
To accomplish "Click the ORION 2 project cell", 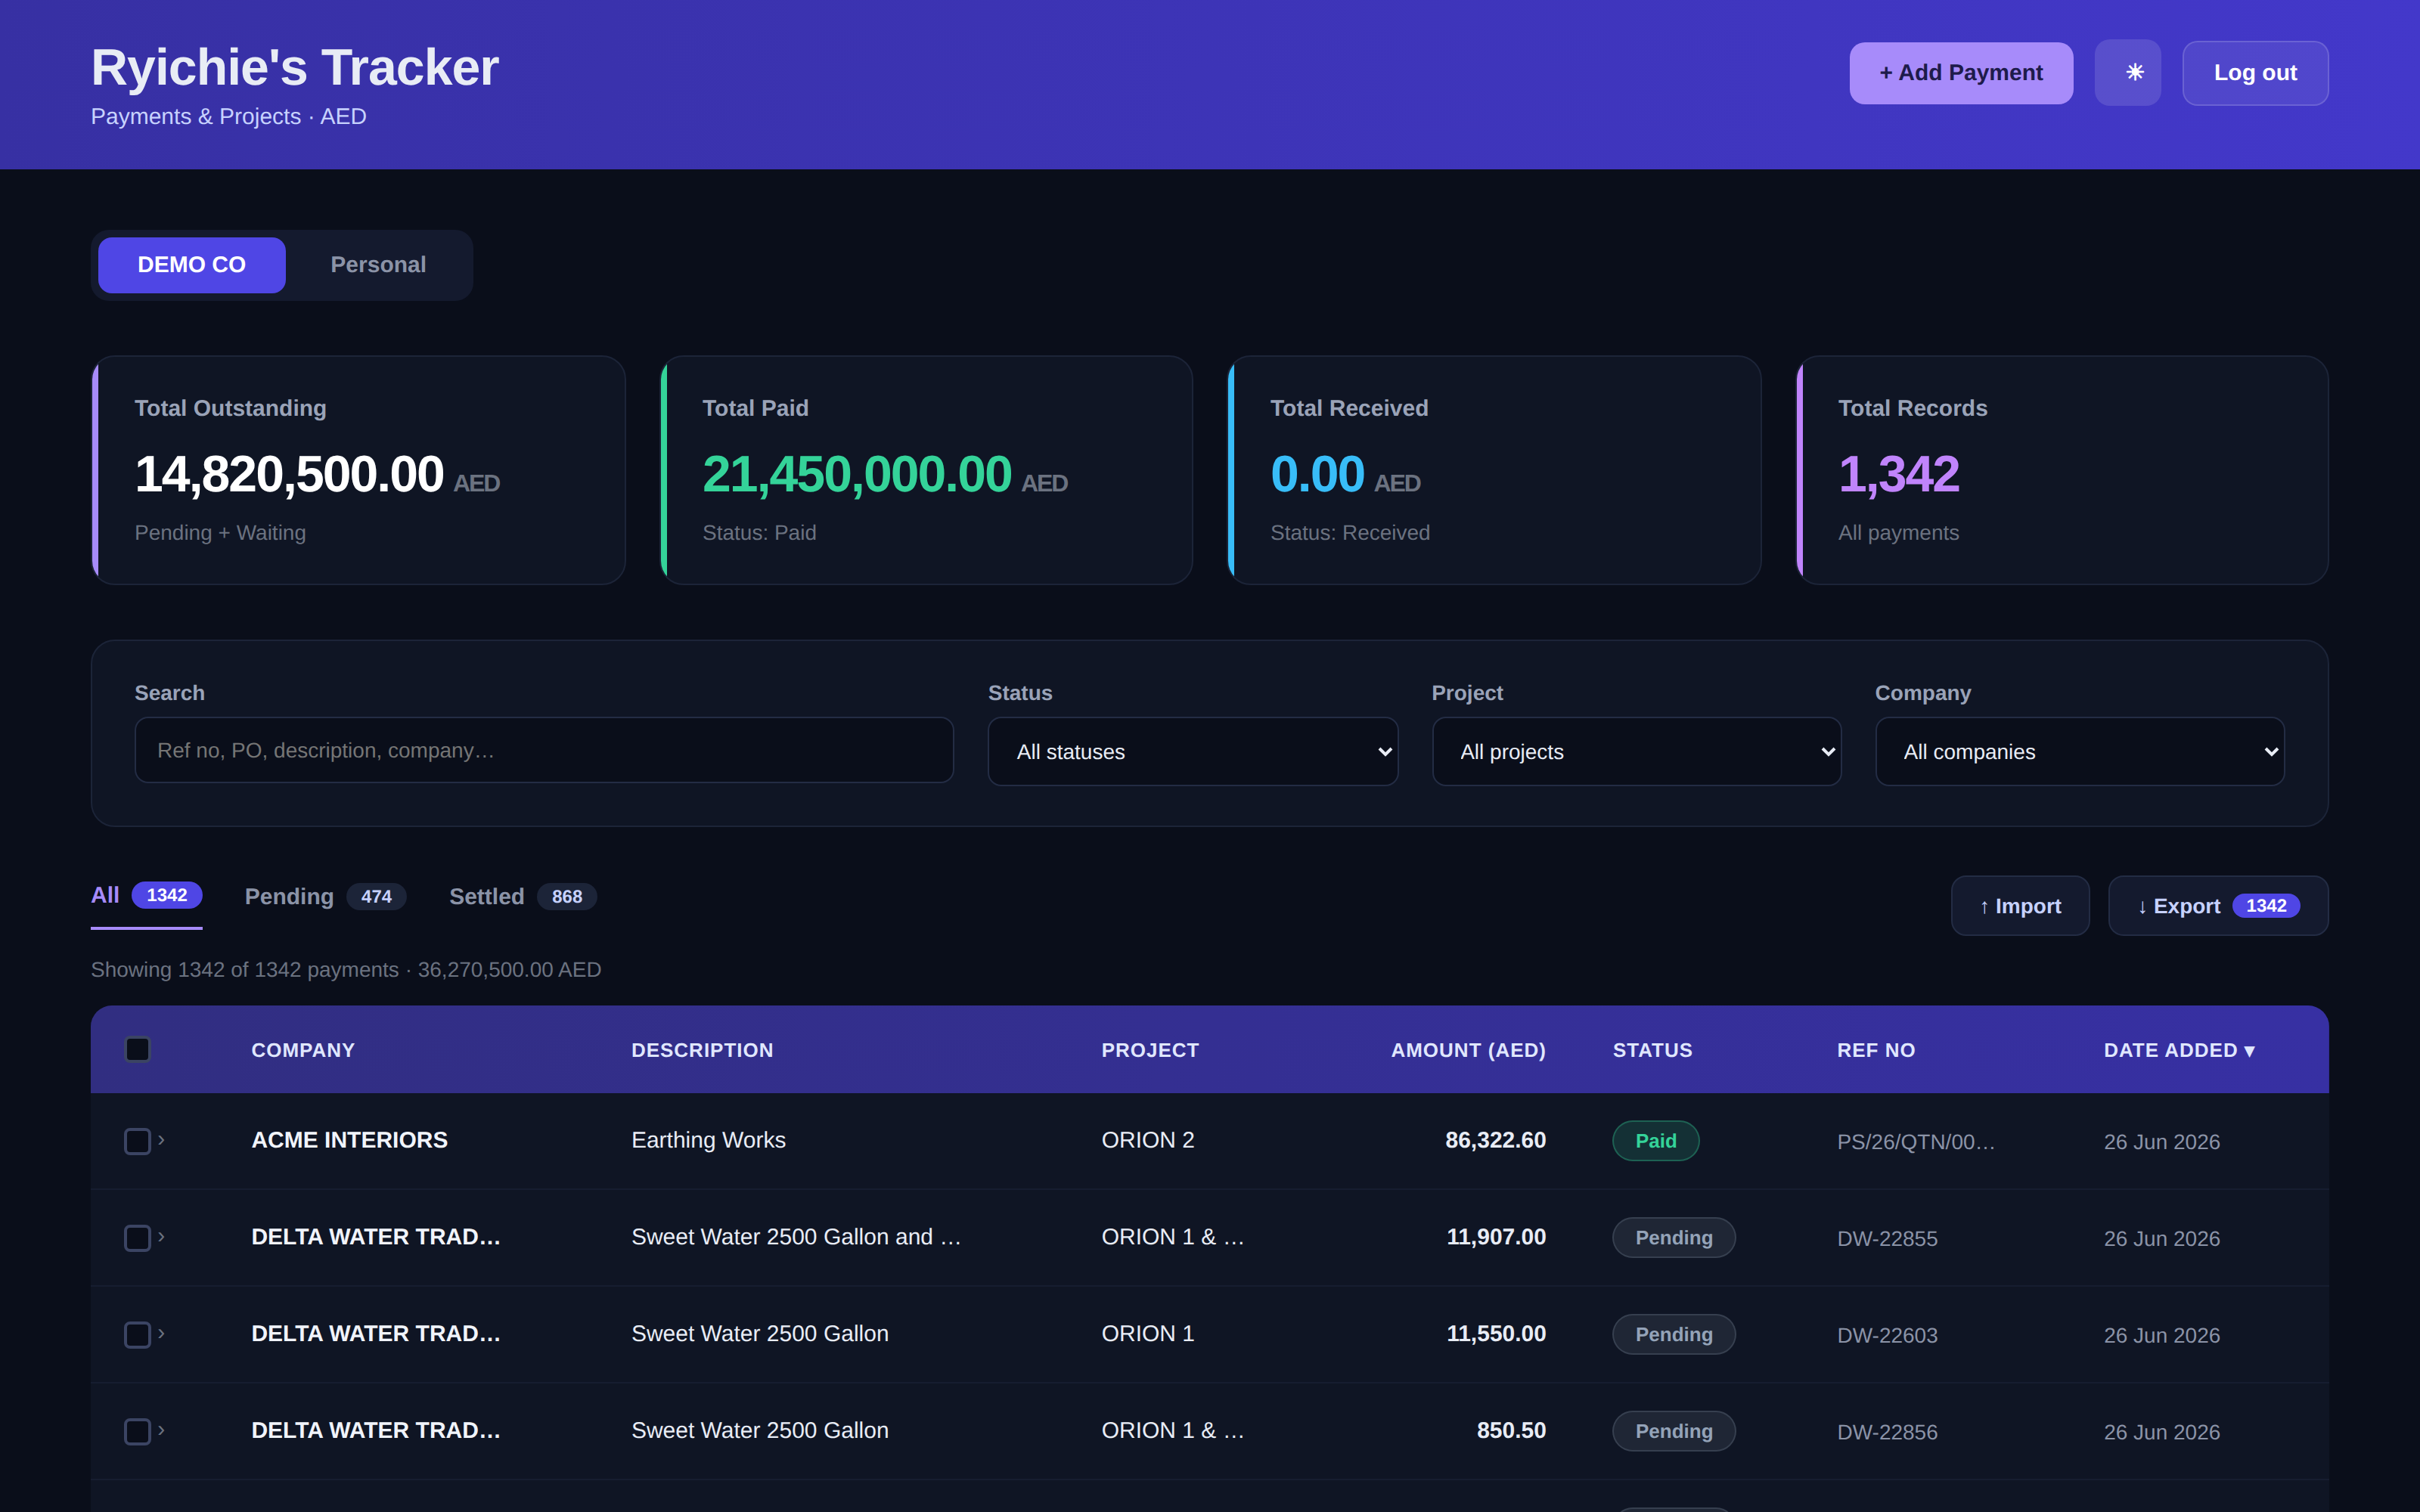I will [1147, 1140].
